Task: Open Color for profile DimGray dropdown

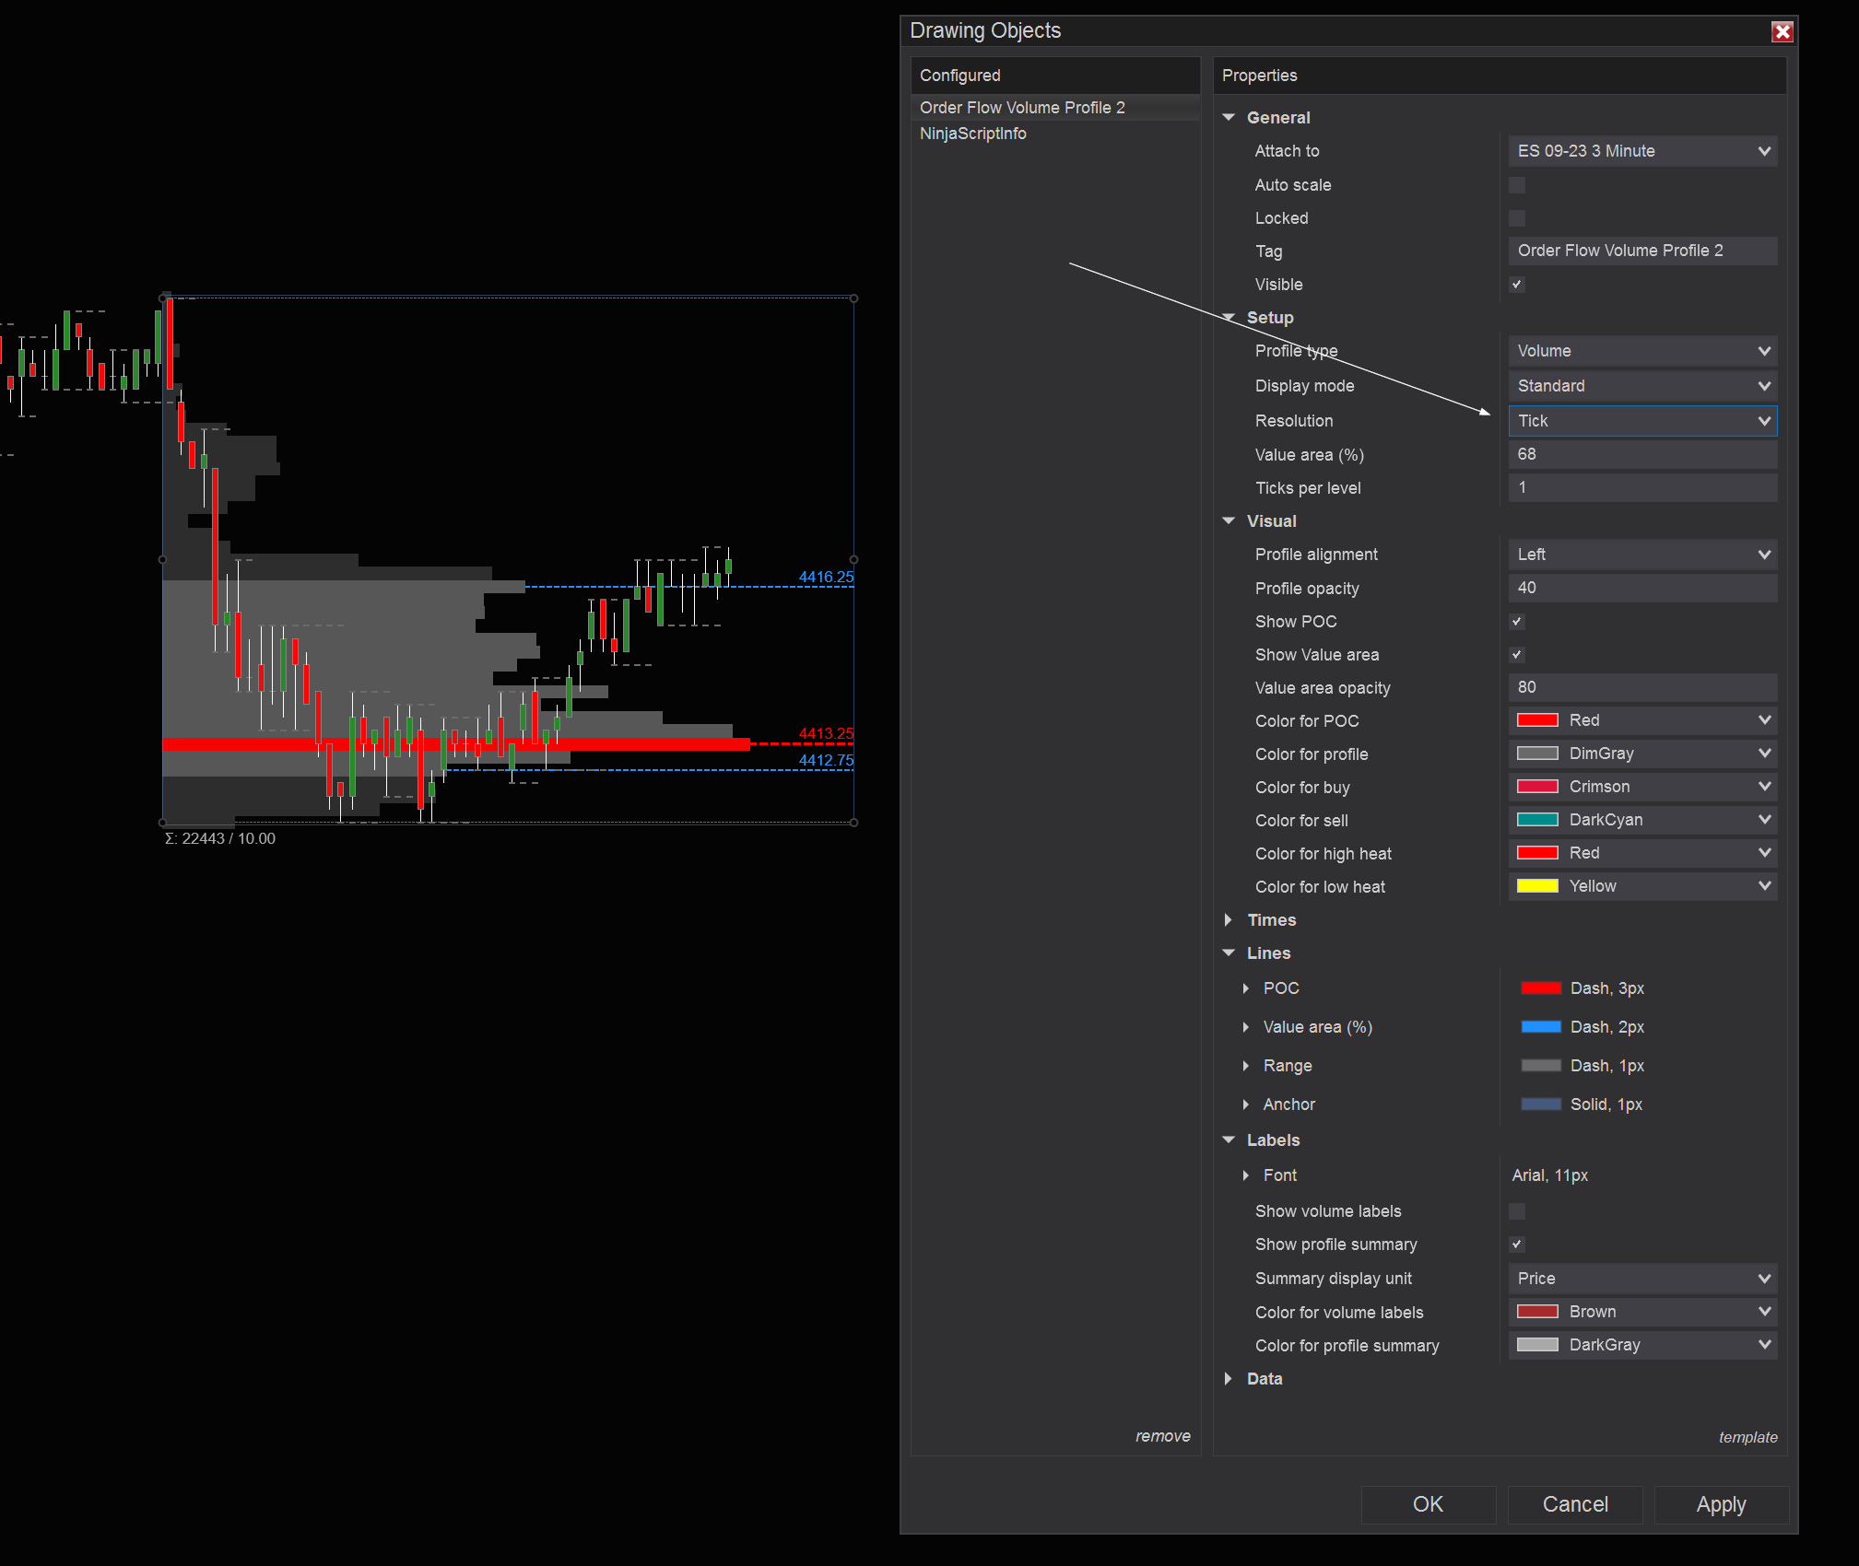Action: pos(1642,754)
